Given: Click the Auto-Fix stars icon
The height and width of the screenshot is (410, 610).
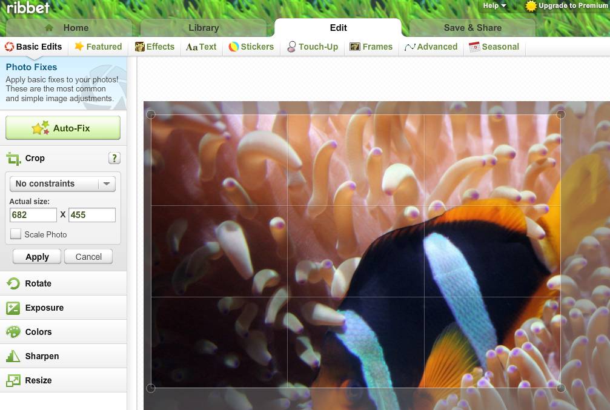Looking at the screenshot, I should click(x=41, y=128).
